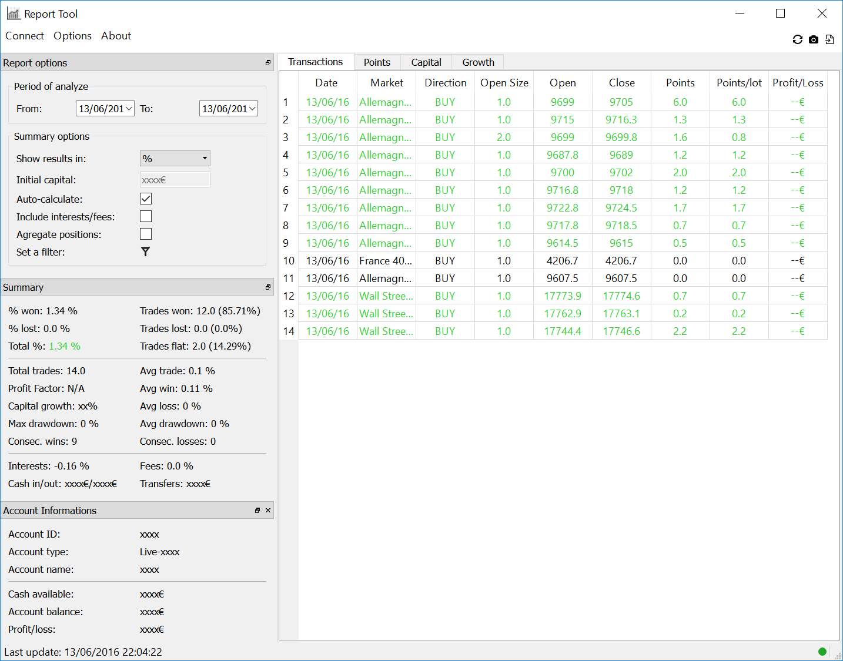
Task: Click the green connection status indicator
Action: (822, 651)
